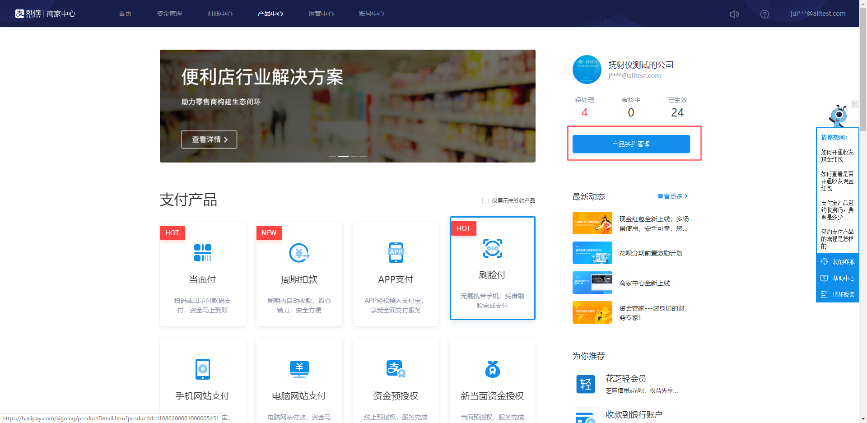Click the 已生效 count 24
The image size is (867, 423).
coord(677,112)
